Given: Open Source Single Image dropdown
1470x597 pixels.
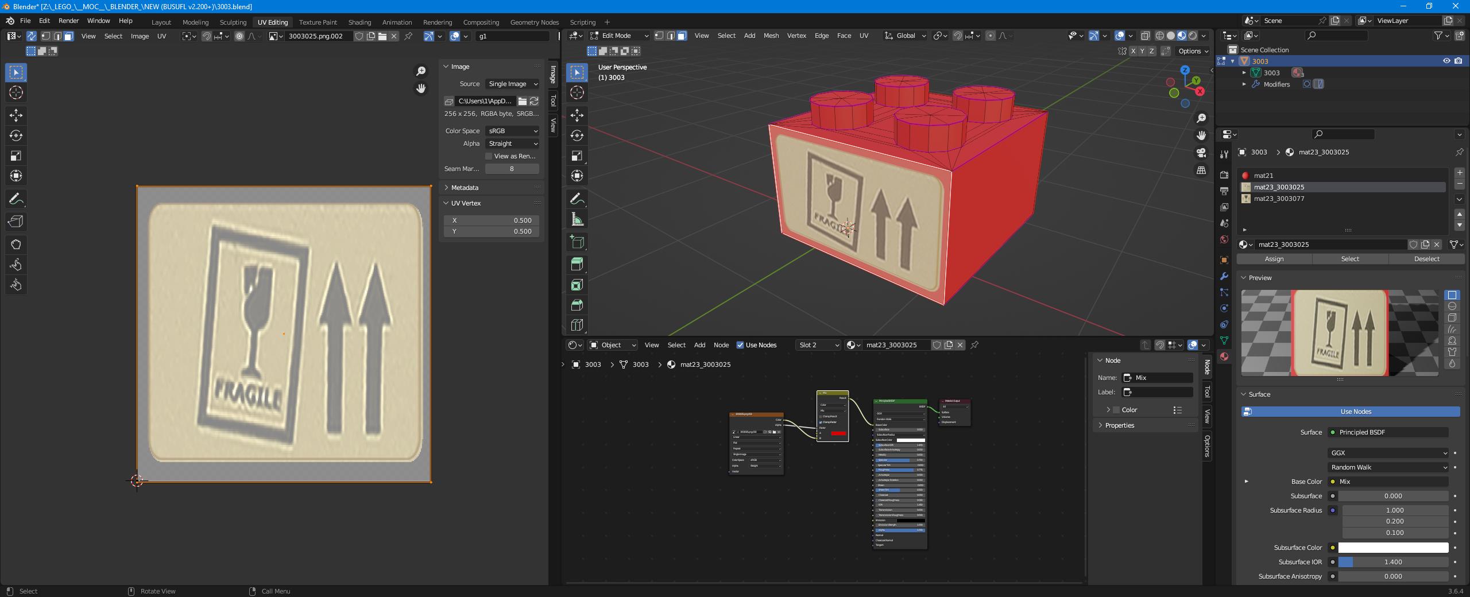Looking at the screenshot, I should (x=512, y=84).
